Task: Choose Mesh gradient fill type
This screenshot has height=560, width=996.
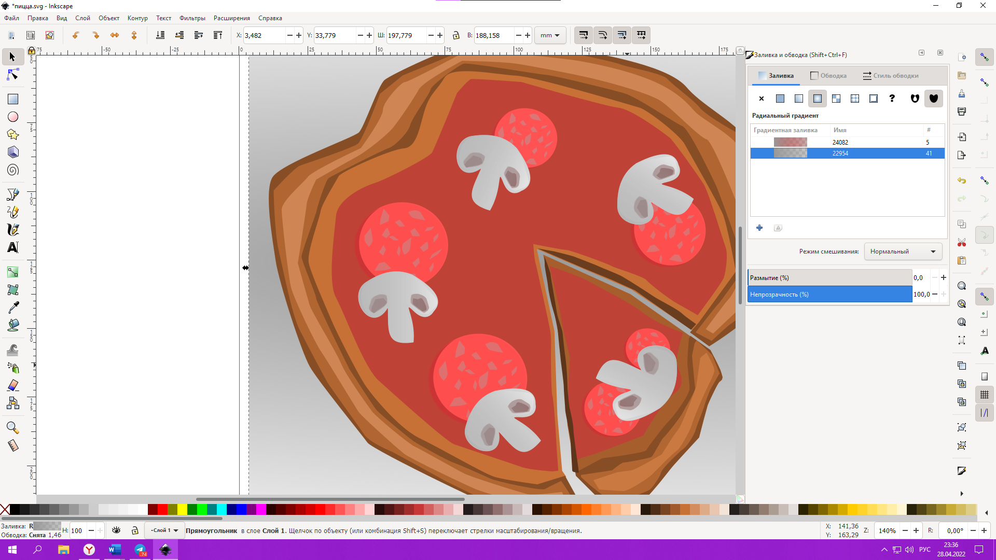Action: click(836, 99)
